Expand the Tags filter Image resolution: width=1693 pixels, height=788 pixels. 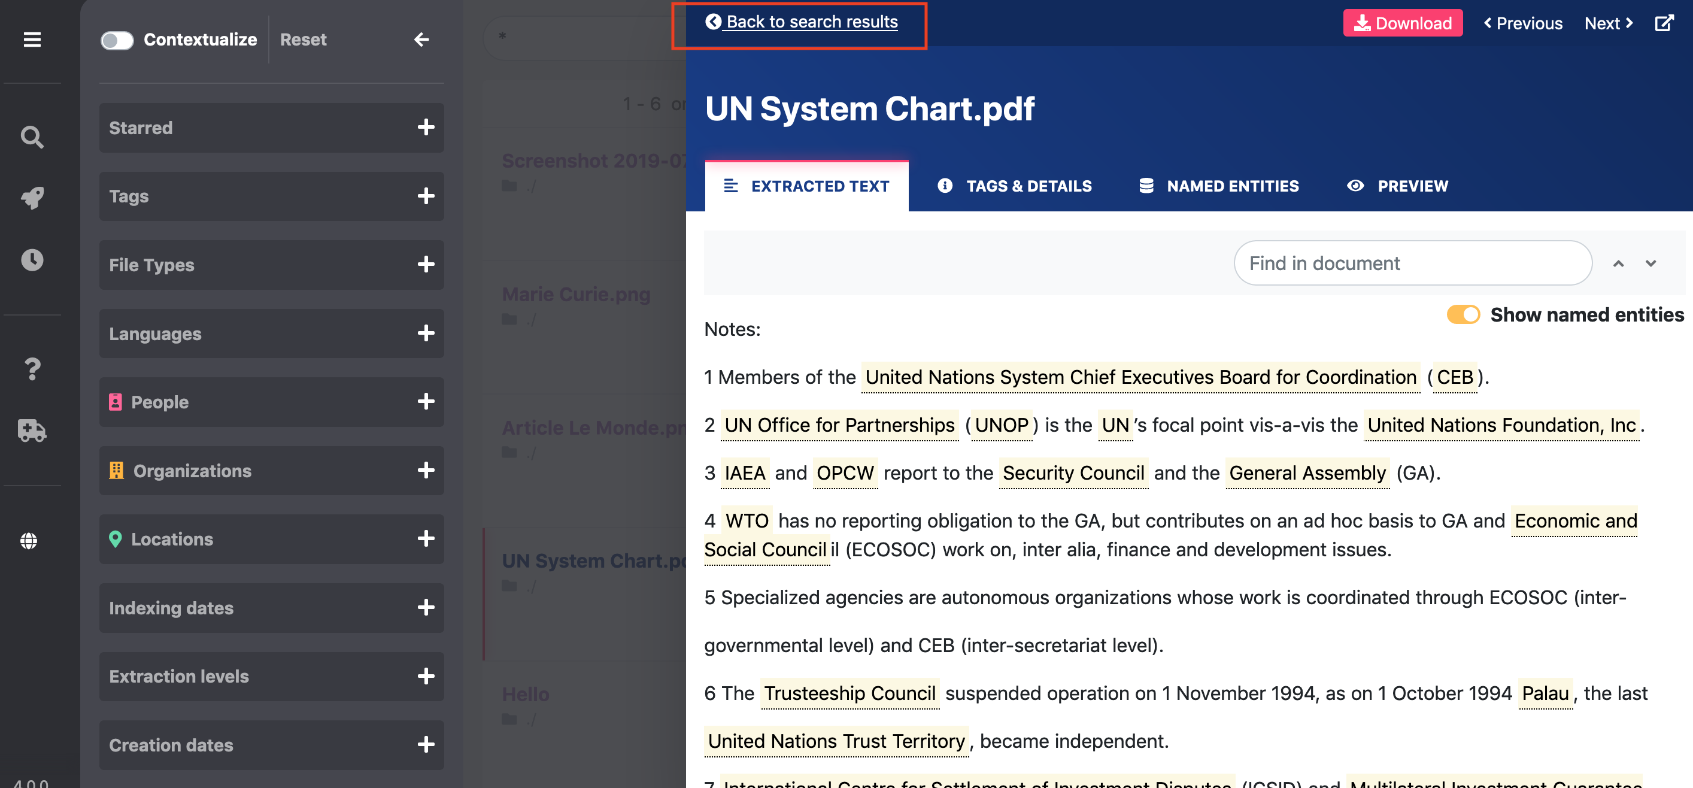coord(271,196)
